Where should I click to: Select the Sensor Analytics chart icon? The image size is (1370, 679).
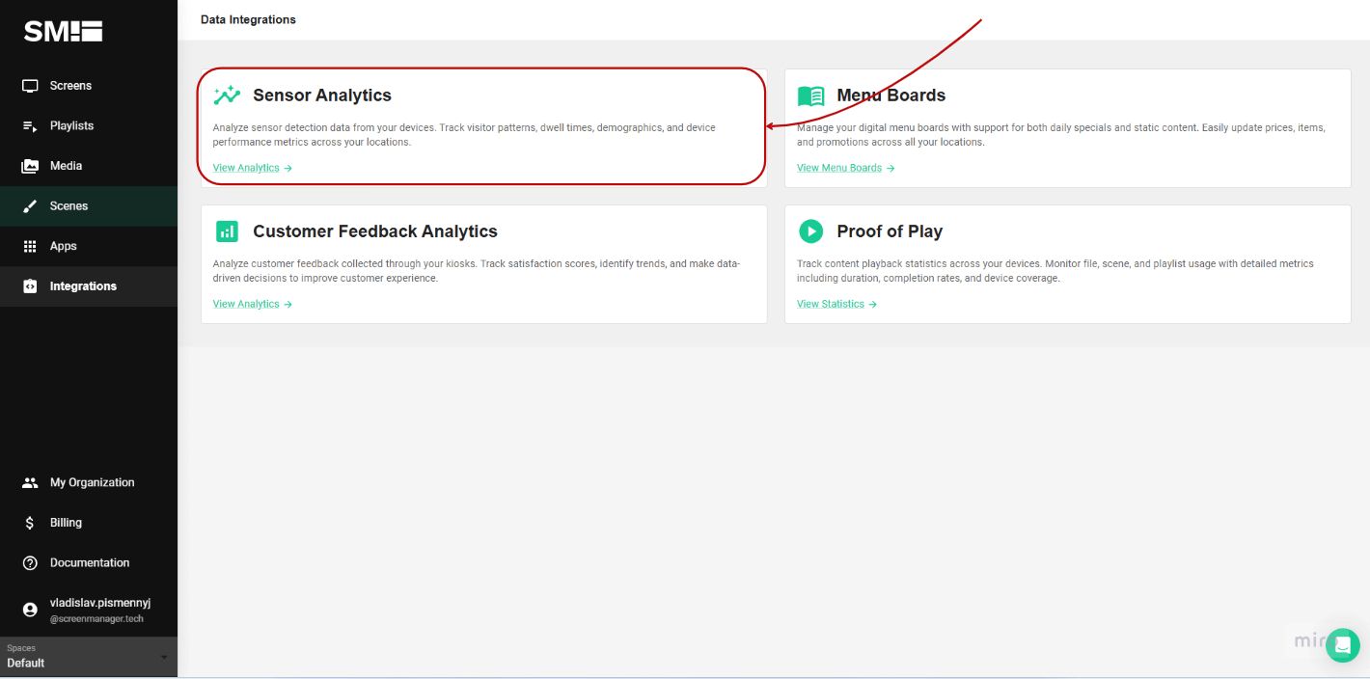pos(226,95)
